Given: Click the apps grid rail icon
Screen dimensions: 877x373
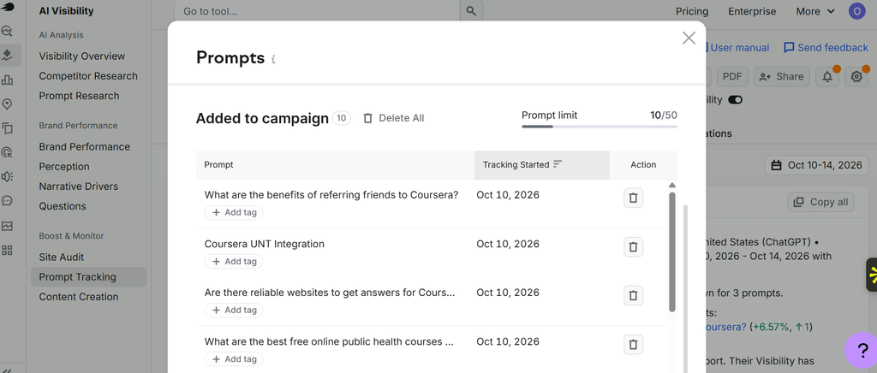Looking at the screenshot, I should 7,250.
